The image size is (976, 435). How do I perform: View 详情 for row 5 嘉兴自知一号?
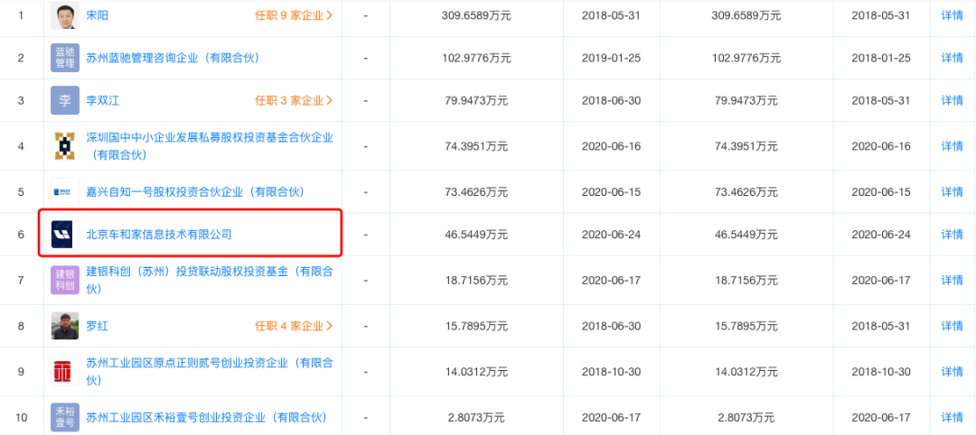point(952,191)
